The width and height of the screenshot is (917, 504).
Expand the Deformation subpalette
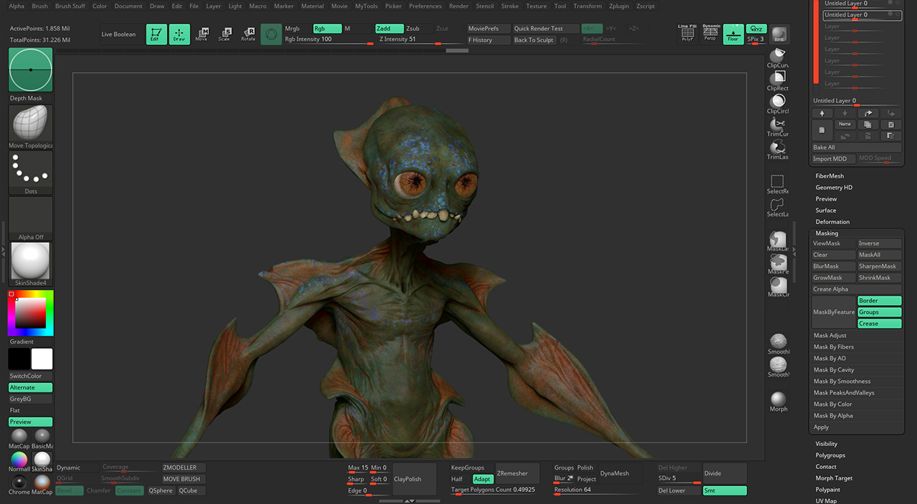tap(832, 222)
